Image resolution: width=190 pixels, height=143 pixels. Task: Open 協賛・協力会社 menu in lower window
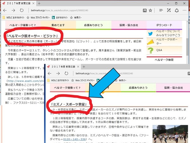[x=173, y=88]
